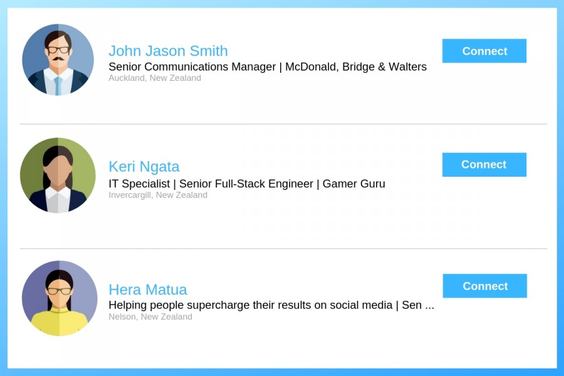The height and width of the screenshot is (376, 564).
Task: Open the John Jason Smith name link
Action: point(168,51)
